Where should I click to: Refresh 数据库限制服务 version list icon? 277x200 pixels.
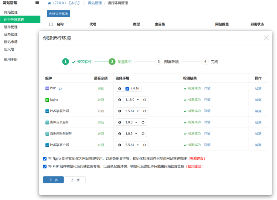tap(143, 134)
